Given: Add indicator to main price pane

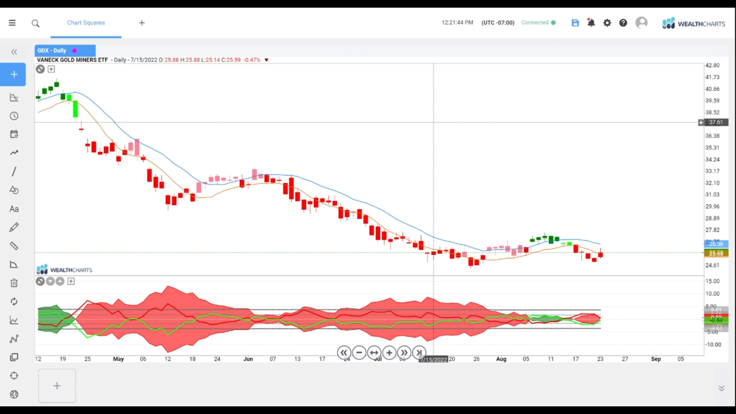Looking at the screenshot, I should (51, 69).
